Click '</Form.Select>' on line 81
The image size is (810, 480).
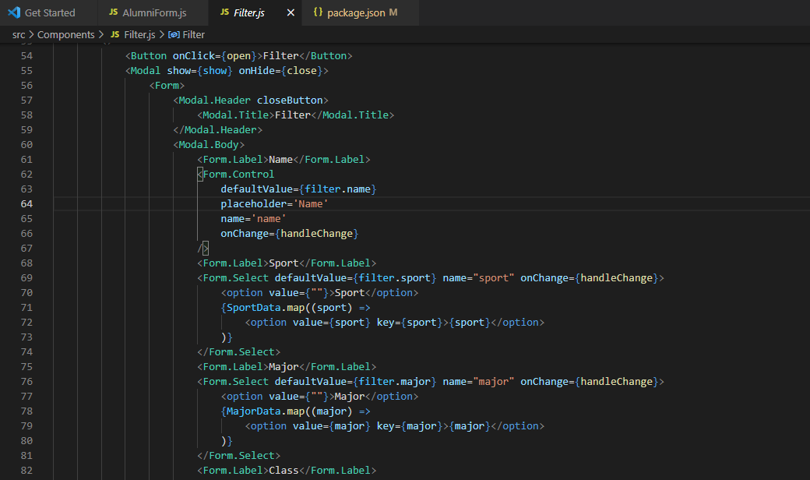point(238,456)
